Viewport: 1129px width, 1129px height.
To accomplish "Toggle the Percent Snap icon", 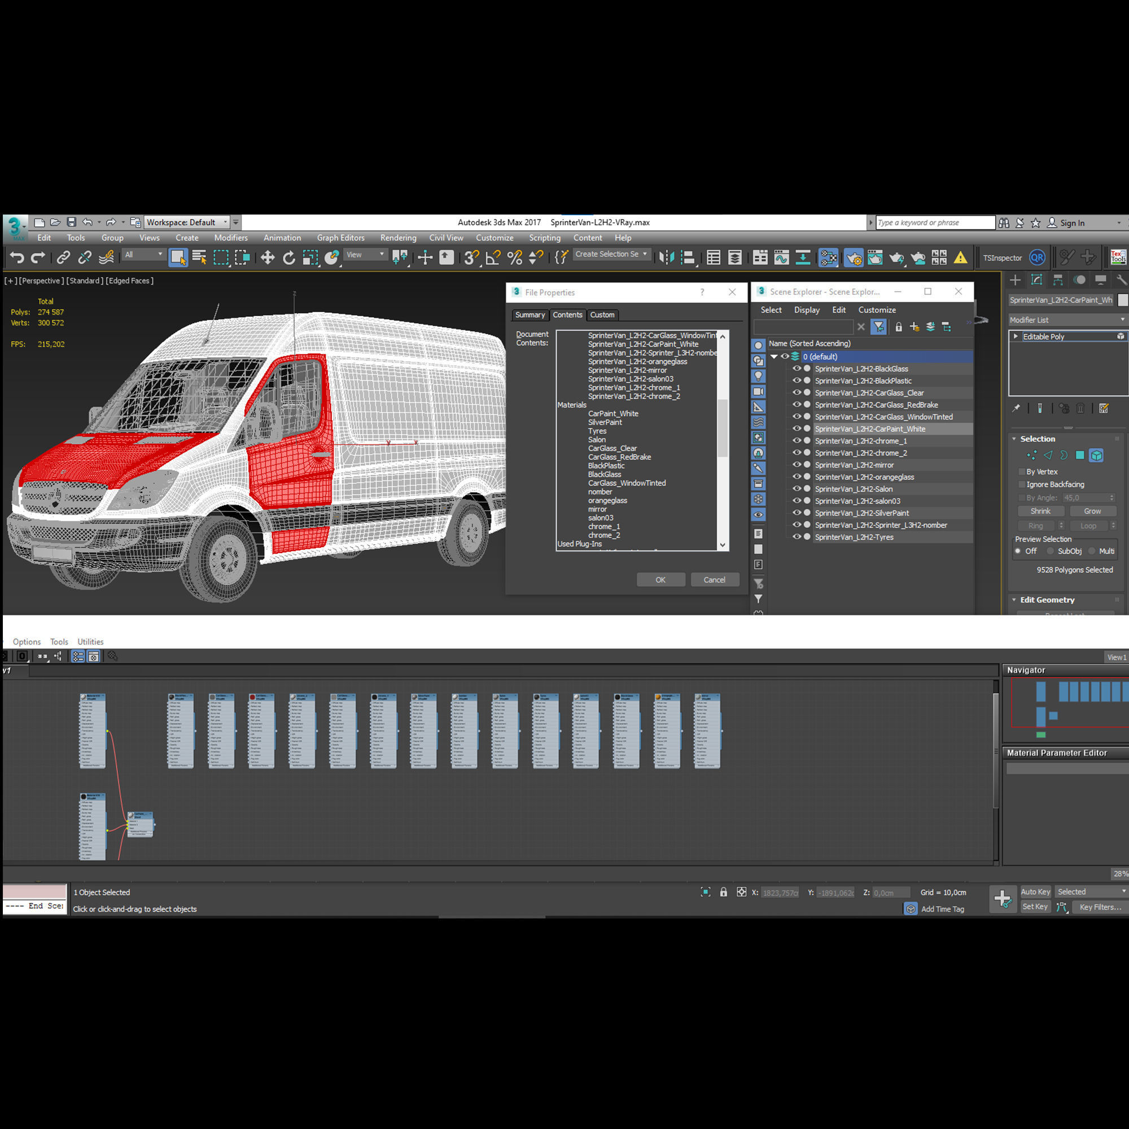I will pos(515,258).
